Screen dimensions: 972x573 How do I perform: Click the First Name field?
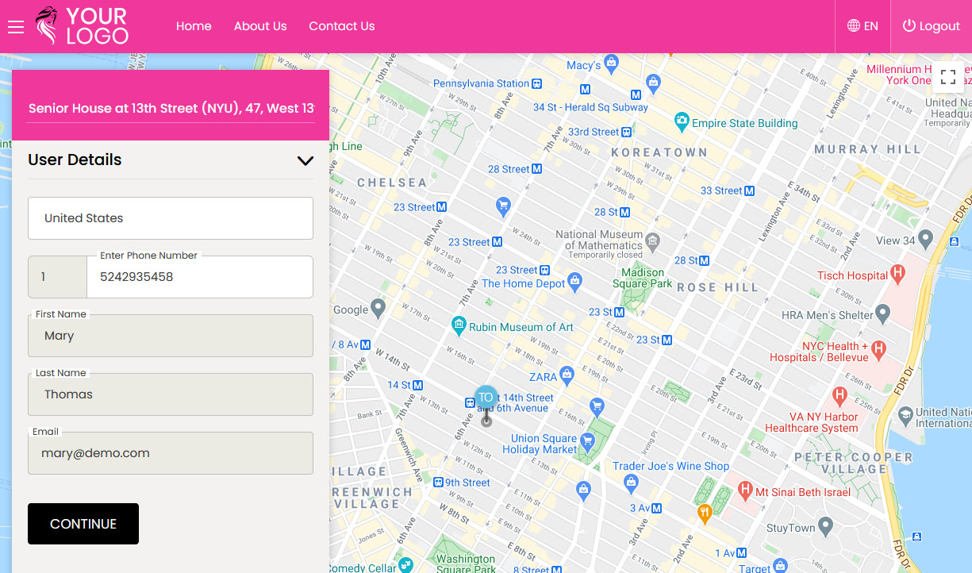pos(171,336)
